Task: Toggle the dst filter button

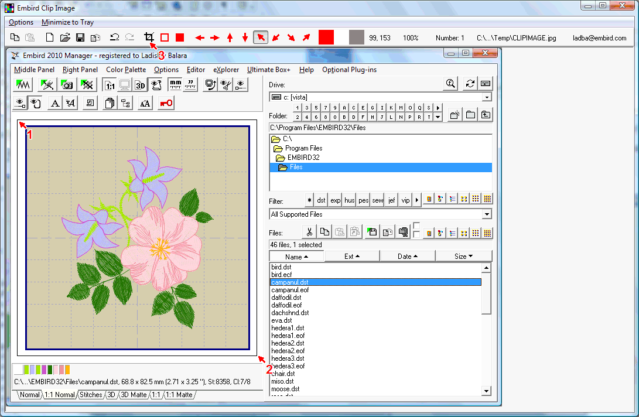Action: [x=321, y=200]
